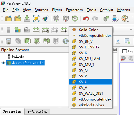The width and height of the screenshot is (134, 115).
Task: Click the Edit Color Map icon
Action: click(18, 30)
